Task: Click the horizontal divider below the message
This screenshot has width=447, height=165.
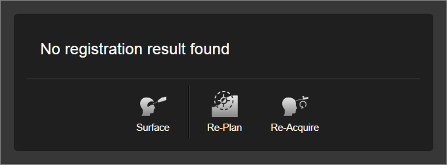Action: click(223, 79)
